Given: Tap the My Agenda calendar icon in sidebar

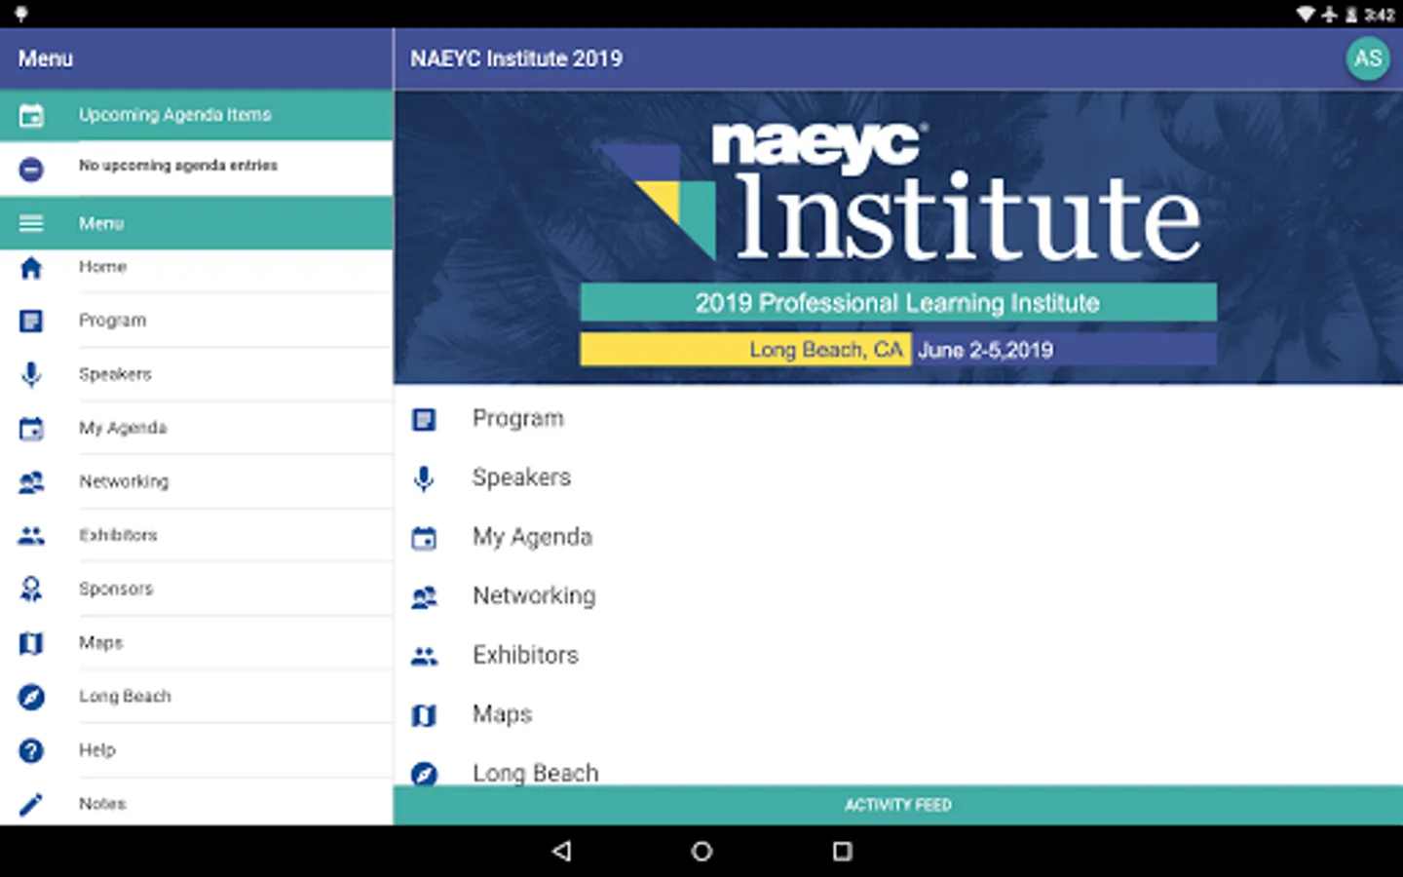Looking at the screenshot, I should [31, 428].
